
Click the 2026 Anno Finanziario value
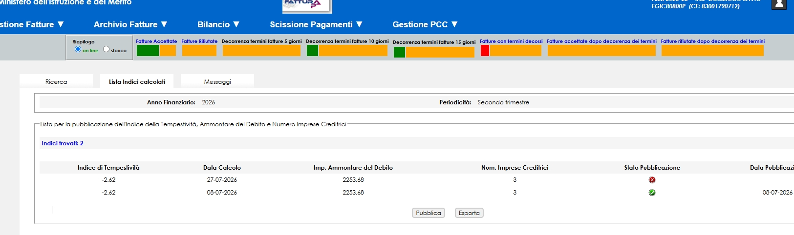[x=208, y=102]
